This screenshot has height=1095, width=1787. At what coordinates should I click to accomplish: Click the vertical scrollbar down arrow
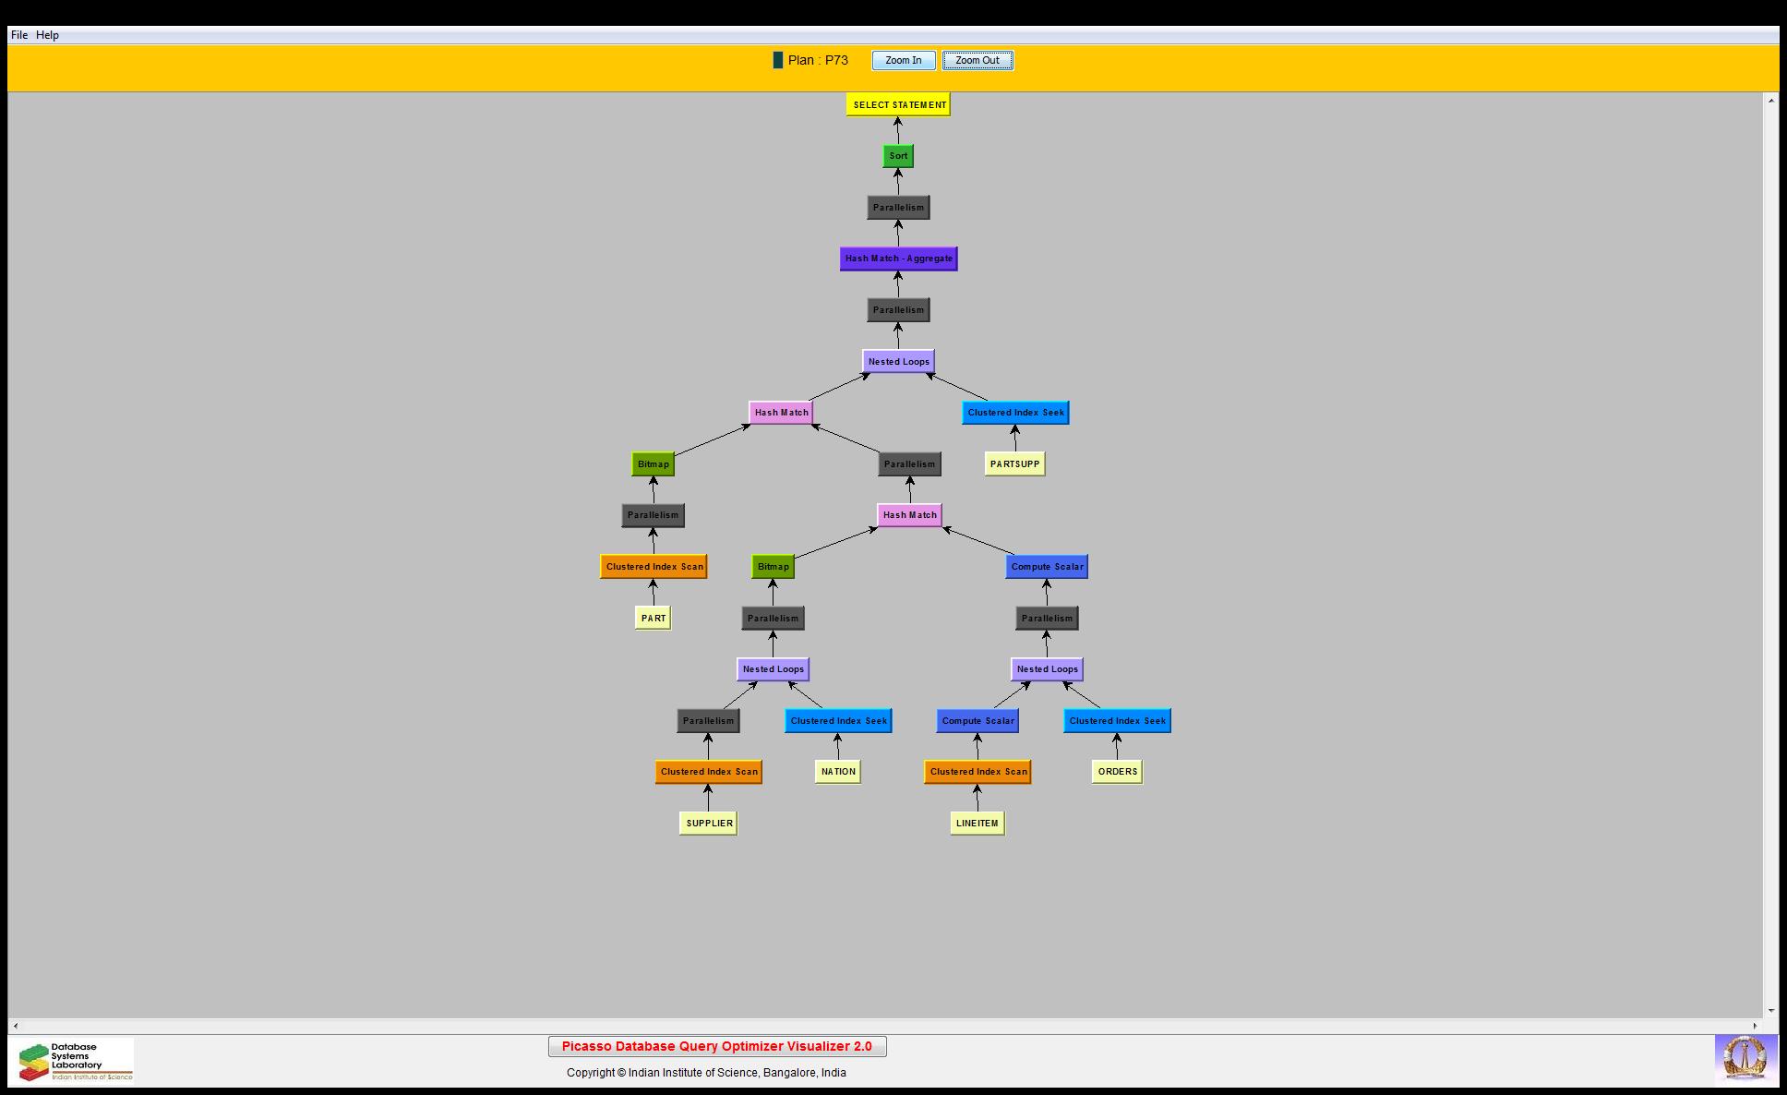pyautogui.click(x=1770, y=1011)
